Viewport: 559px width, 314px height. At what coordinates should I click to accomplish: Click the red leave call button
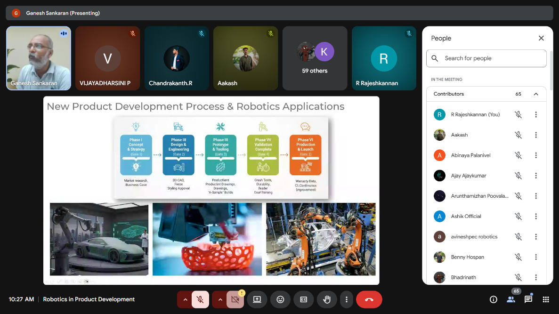pyautogui.click(x=369, y=299)
